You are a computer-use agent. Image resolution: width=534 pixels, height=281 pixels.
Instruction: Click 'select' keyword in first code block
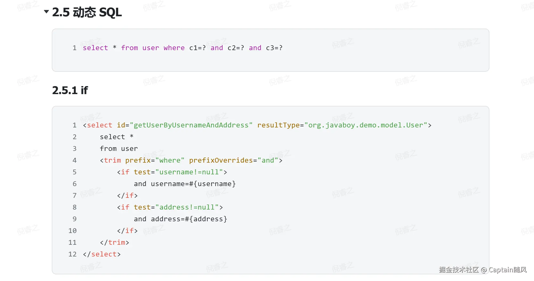(x=95, y=48)
